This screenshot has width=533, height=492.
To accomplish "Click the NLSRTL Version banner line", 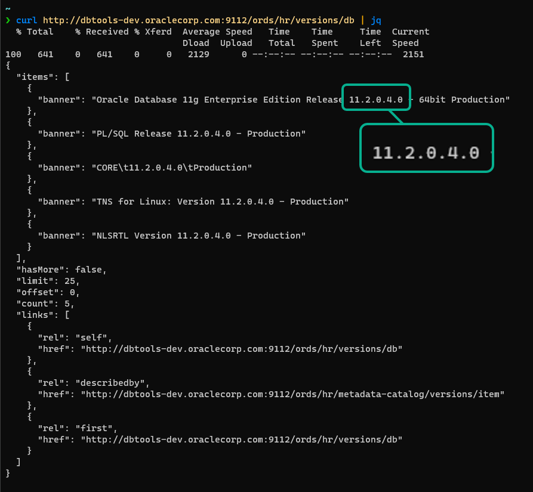I will coord(172,236).
